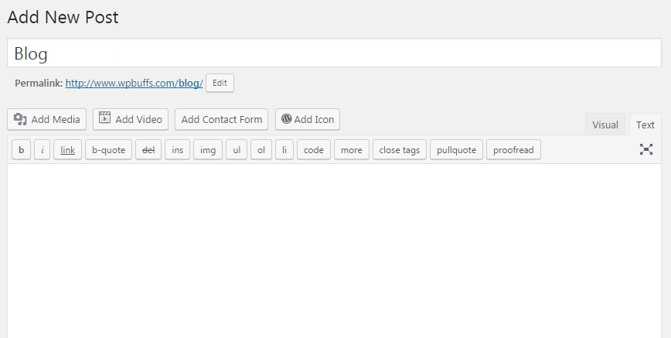Add a blockquote using b-quote button
The height and width of the screenshot is (338, 671).
click(x=108, y=150)
